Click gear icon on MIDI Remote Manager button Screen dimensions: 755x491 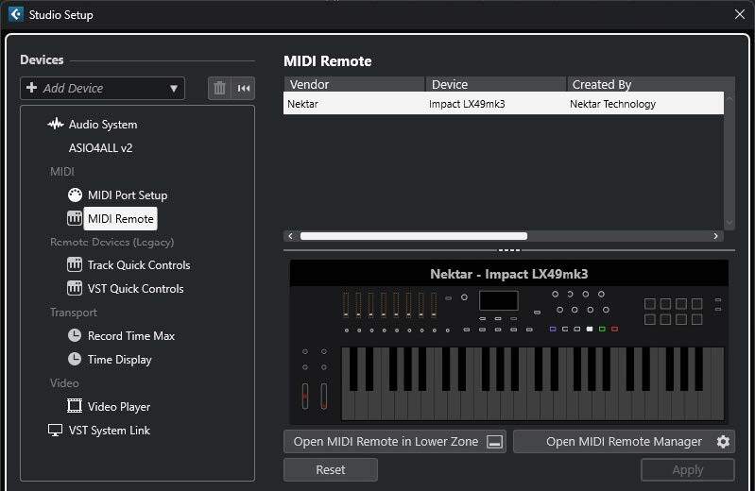click(723, 442)
